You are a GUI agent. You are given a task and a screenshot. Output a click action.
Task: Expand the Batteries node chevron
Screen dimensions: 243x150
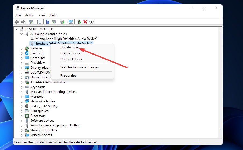[x=22, y=49]
